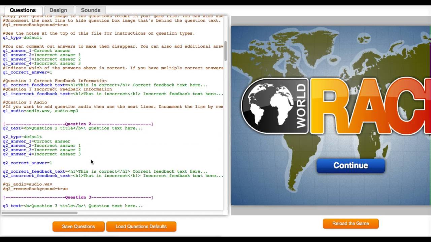Click comment '#Question 1 Incorrect Feedback Information'
Viewport: 431px width, 242px height.
57,89
